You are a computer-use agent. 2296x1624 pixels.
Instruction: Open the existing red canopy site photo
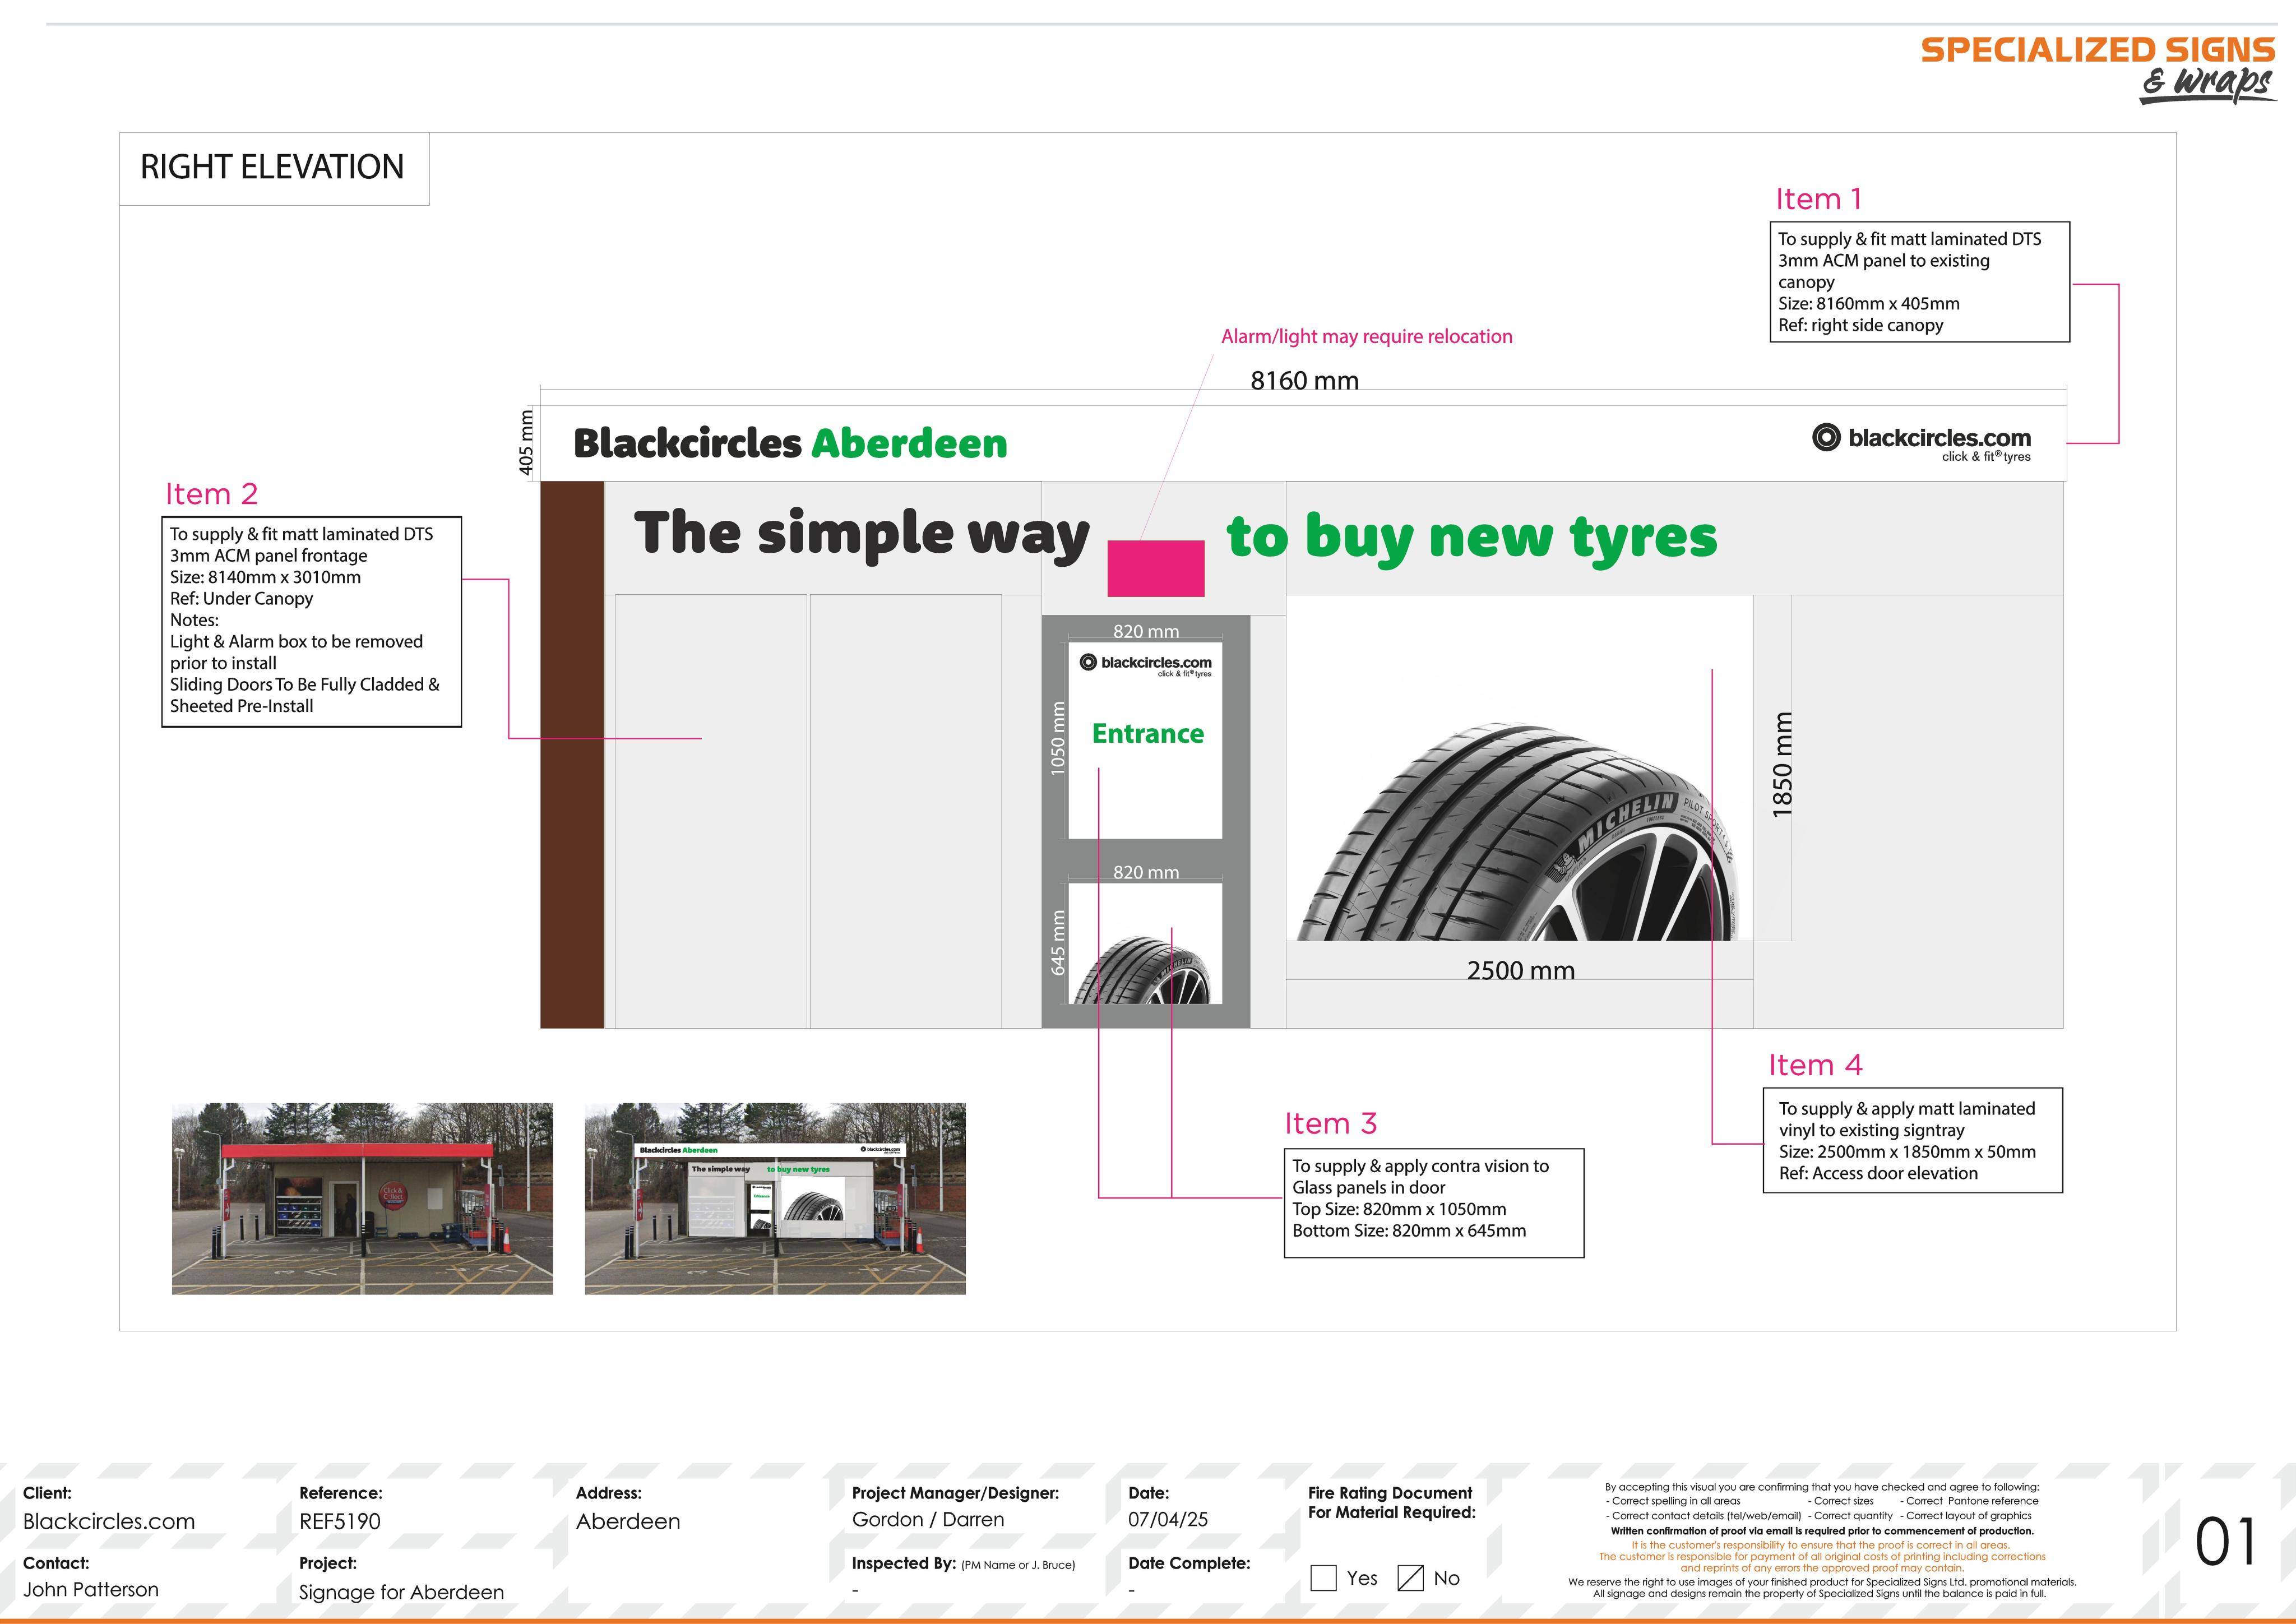tap(362, 1199)
